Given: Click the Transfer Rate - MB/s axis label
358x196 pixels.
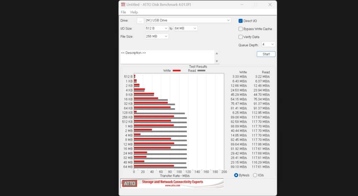Looking at the screenshot, I should click(x=175, y=176).
